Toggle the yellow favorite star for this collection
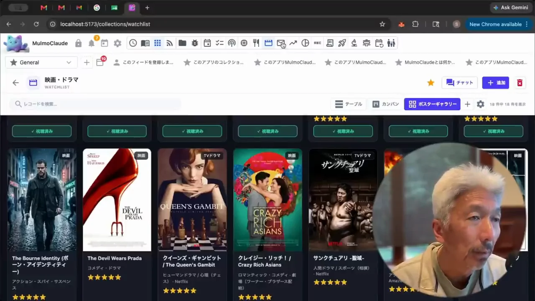This screenshot has width=535, height=301. click(431, 83)
